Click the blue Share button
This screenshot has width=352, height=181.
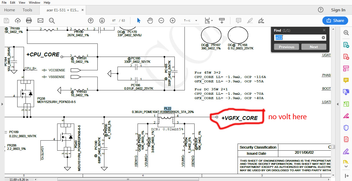pyautogui.click(x=335, y=21)
